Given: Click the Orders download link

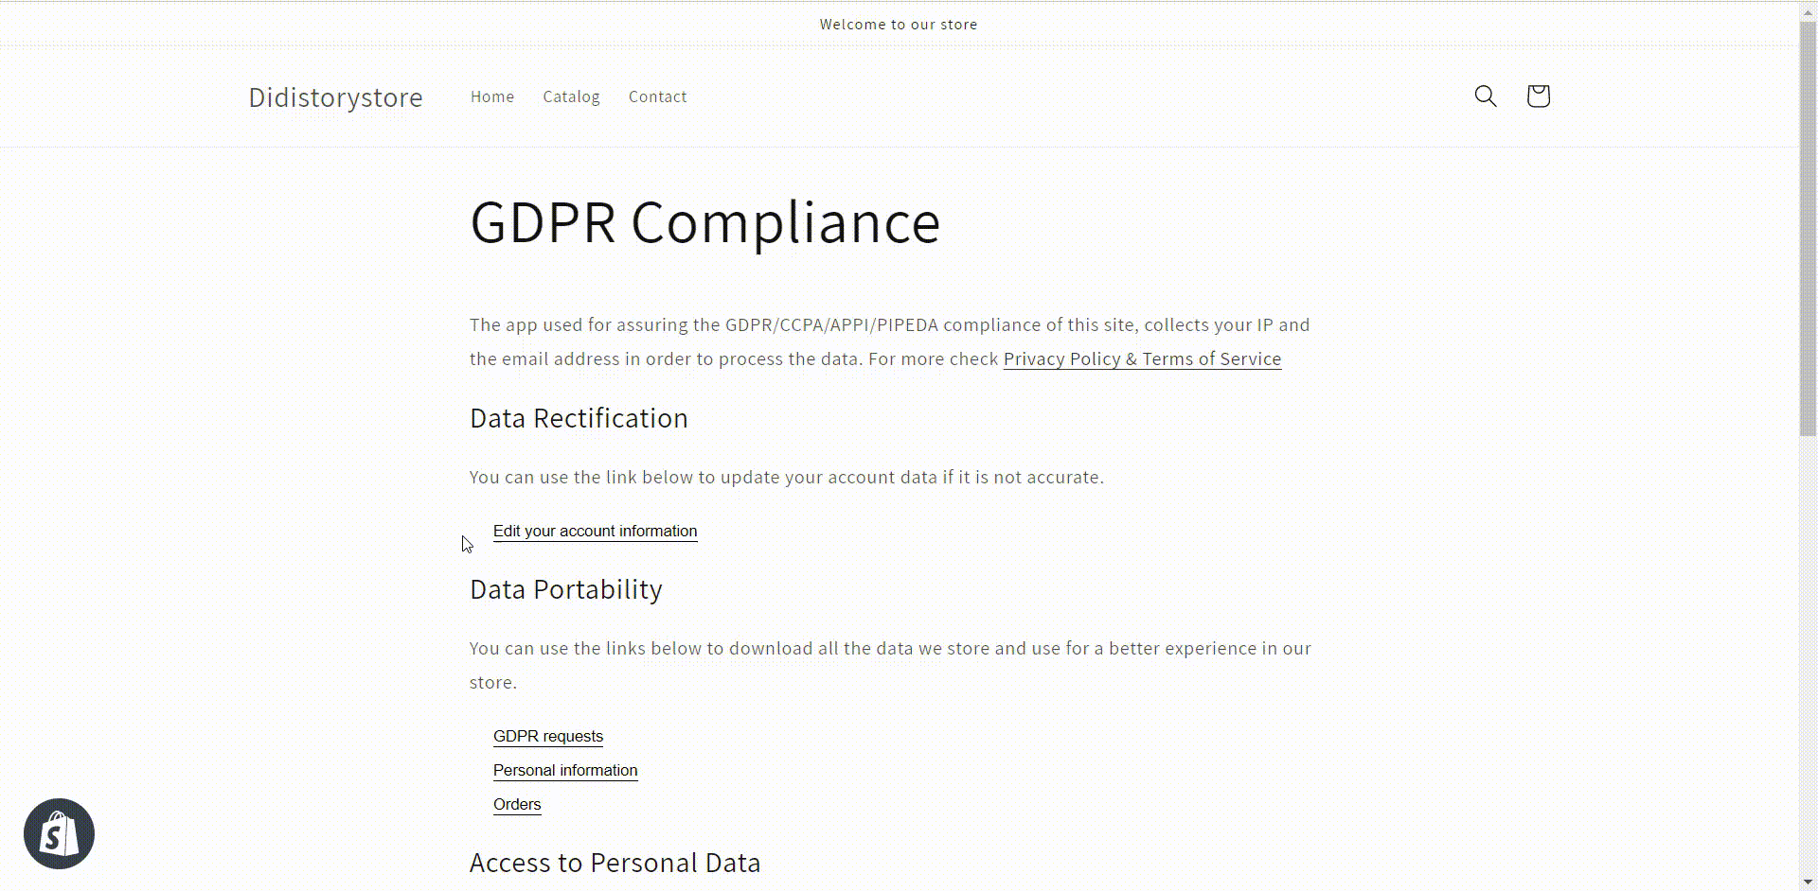Looking at the screenshot, I should point(517,805).
